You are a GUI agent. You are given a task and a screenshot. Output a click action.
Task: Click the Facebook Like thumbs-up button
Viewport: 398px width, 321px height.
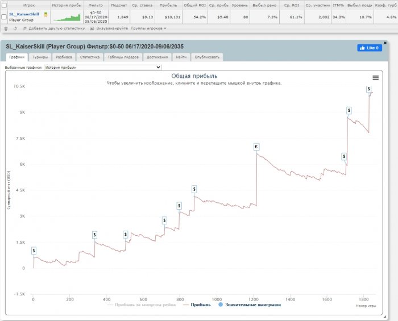(370, 48)
